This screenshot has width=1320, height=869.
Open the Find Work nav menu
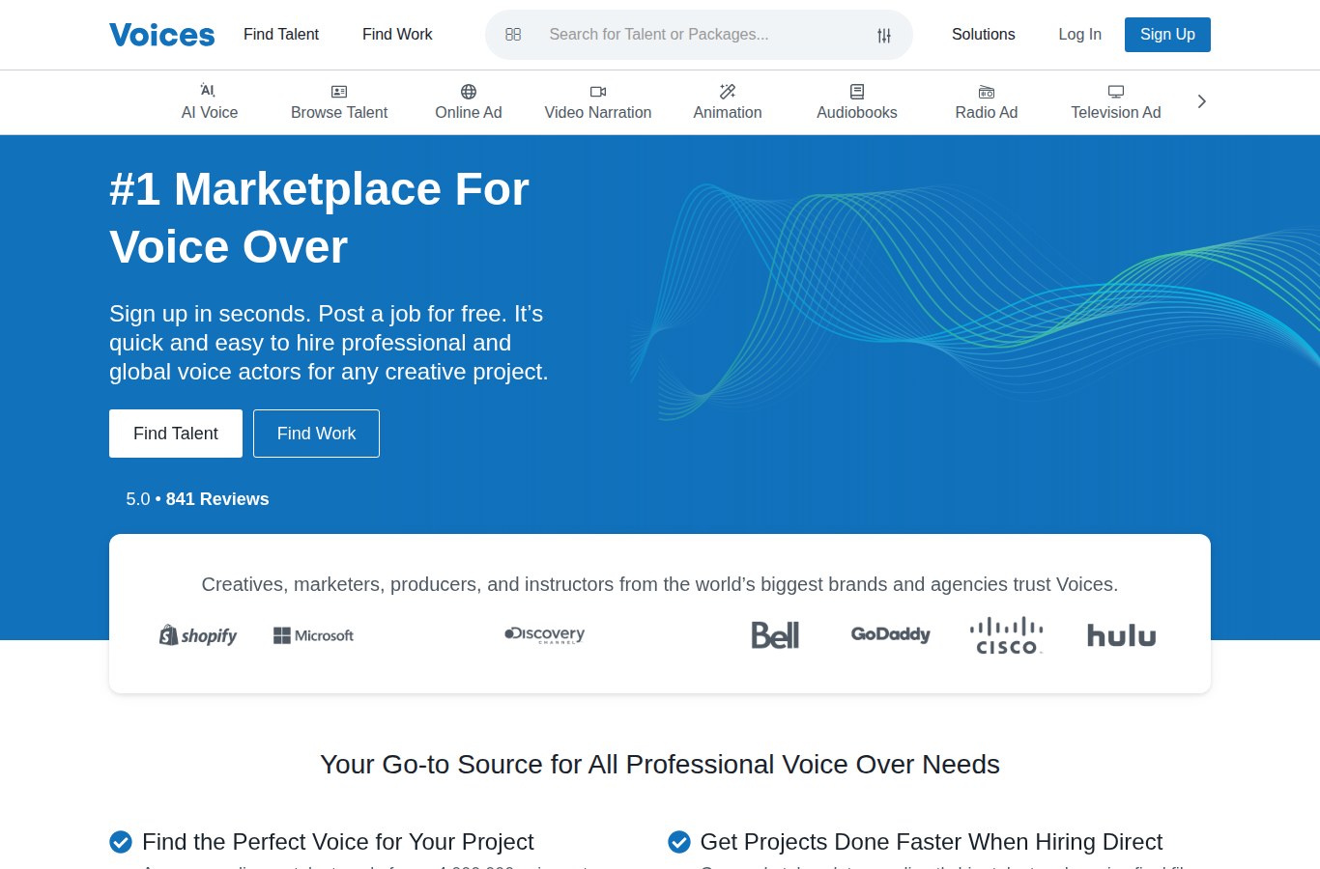[397, 35]
